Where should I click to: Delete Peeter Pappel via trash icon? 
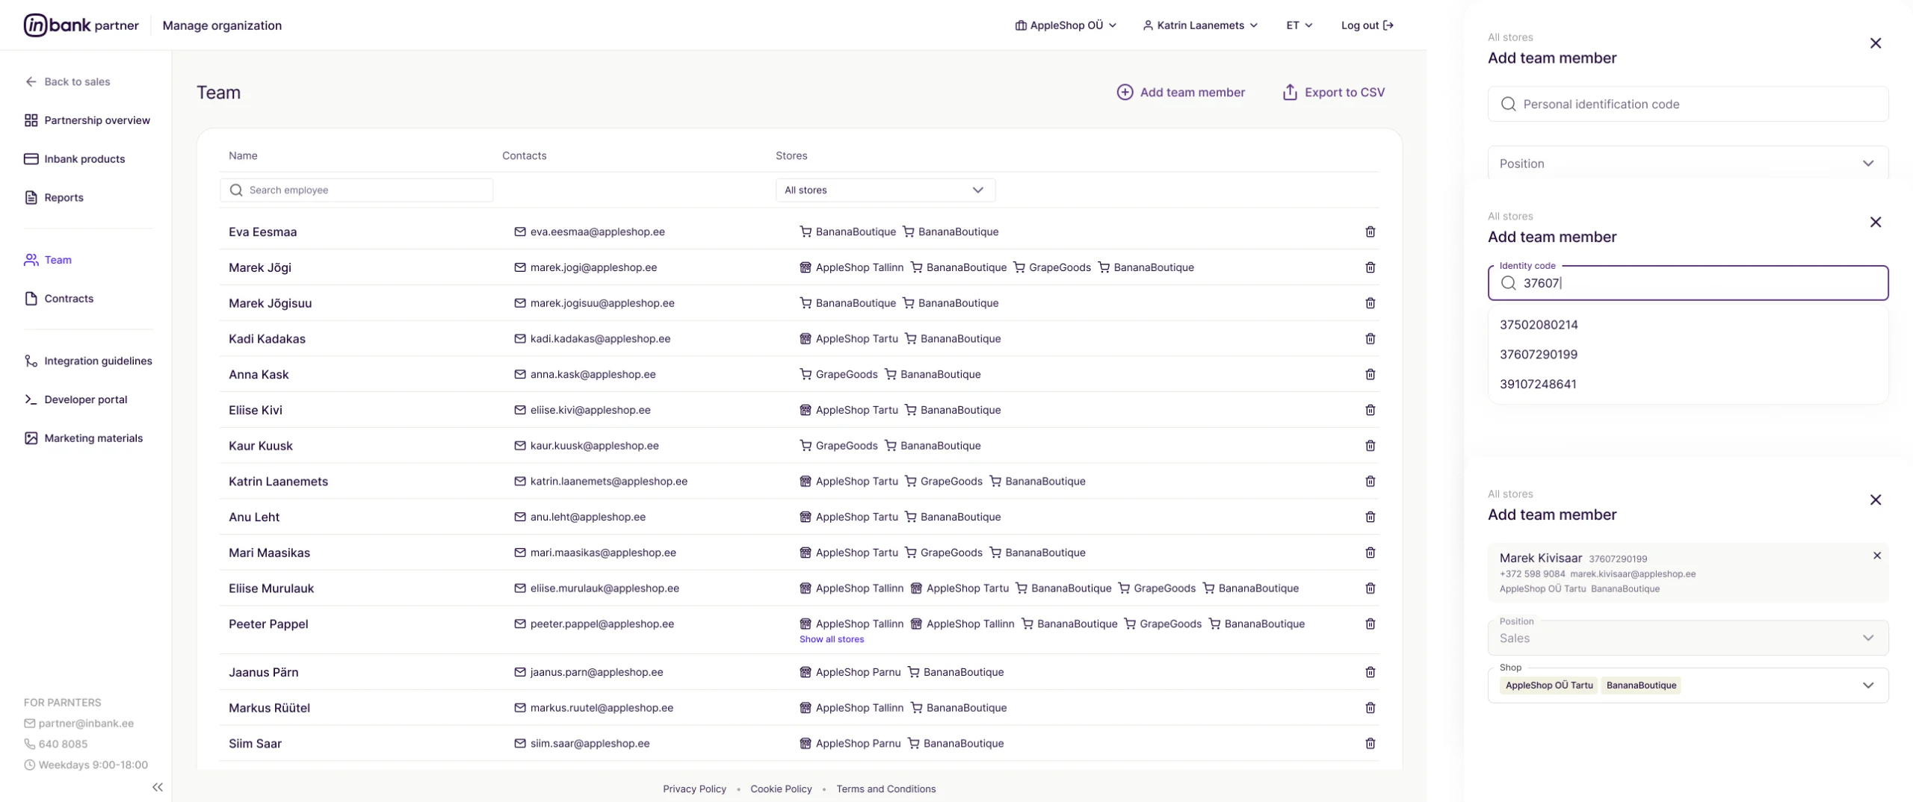1370,624
